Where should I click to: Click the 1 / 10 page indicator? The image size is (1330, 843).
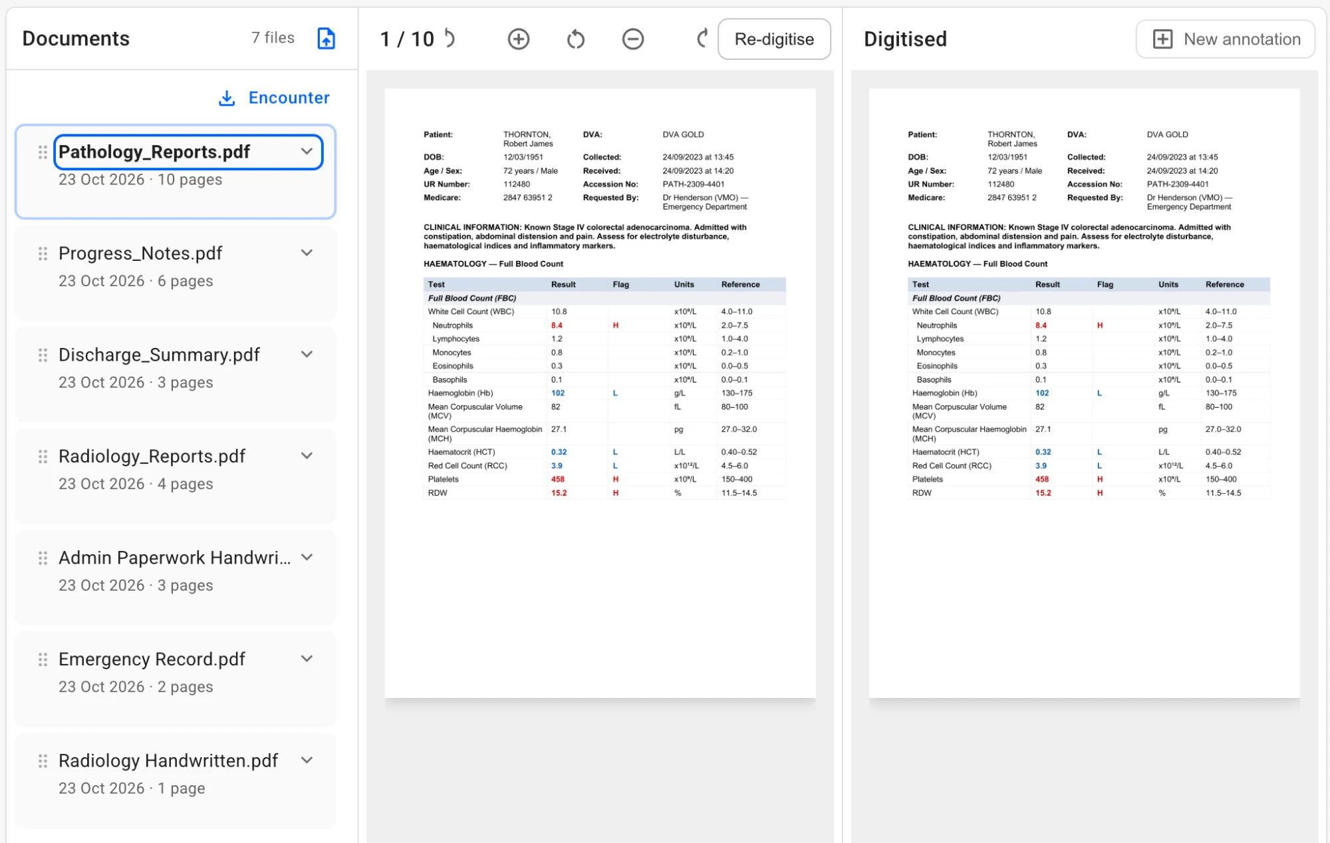coord(407,39)
